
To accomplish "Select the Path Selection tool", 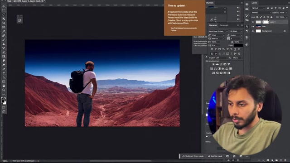I will coord(4,77).
